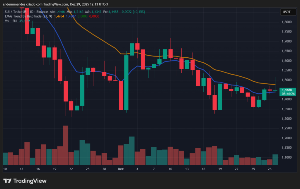Click the 28 date label on the time axis

pyautogui.click(x=269, y=169)
